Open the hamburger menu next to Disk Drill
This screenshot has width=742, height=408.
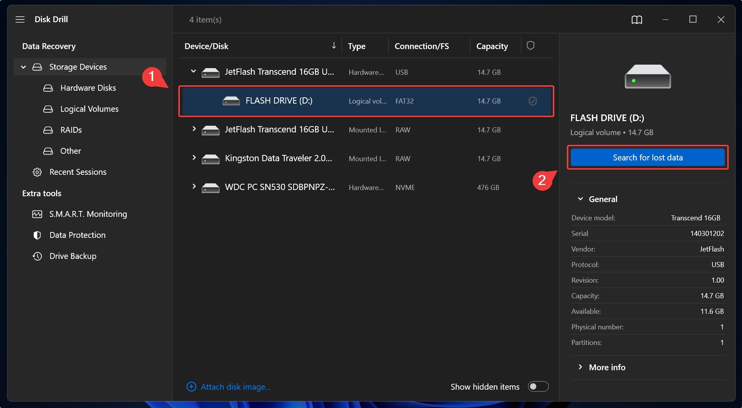pyautogui.click(x=20, y=19)
